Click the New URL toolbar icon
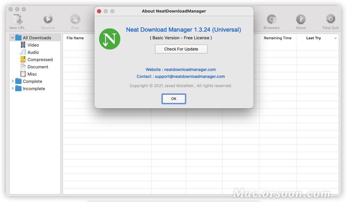Screen dimensions: 347x202 17,19
